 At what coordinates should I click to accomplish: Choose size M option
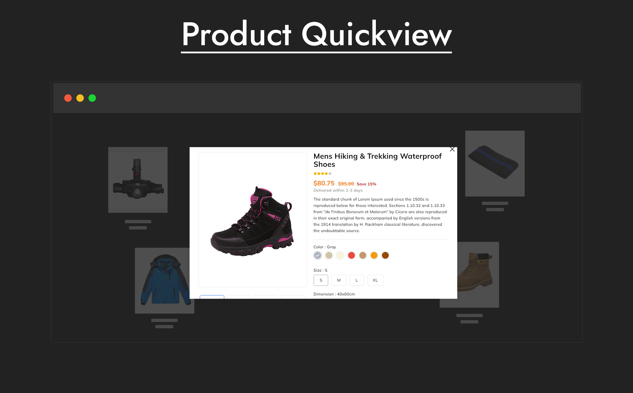[x=339, y=280]
